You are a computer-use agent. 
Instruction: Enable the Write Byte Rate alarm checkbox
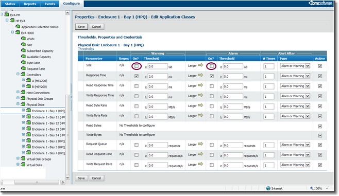[x=212, y=116]
